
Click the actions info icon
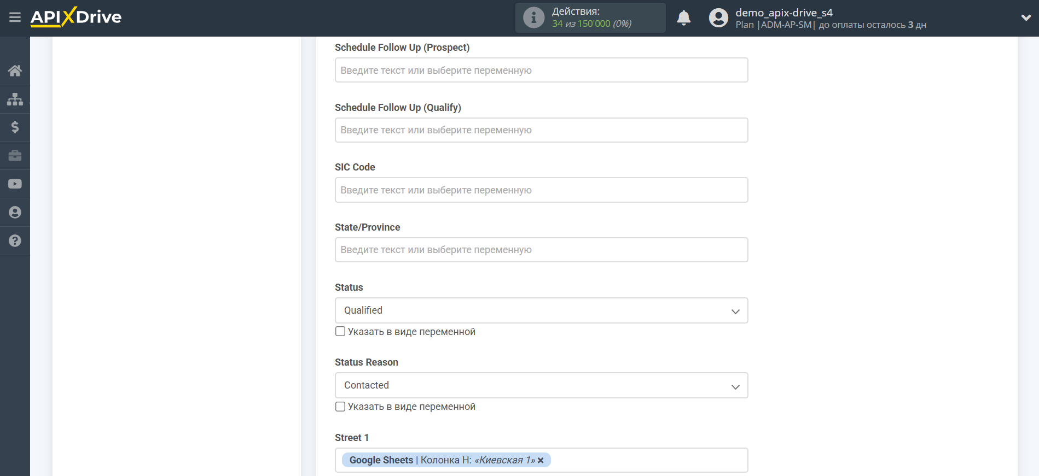point(533,17)
